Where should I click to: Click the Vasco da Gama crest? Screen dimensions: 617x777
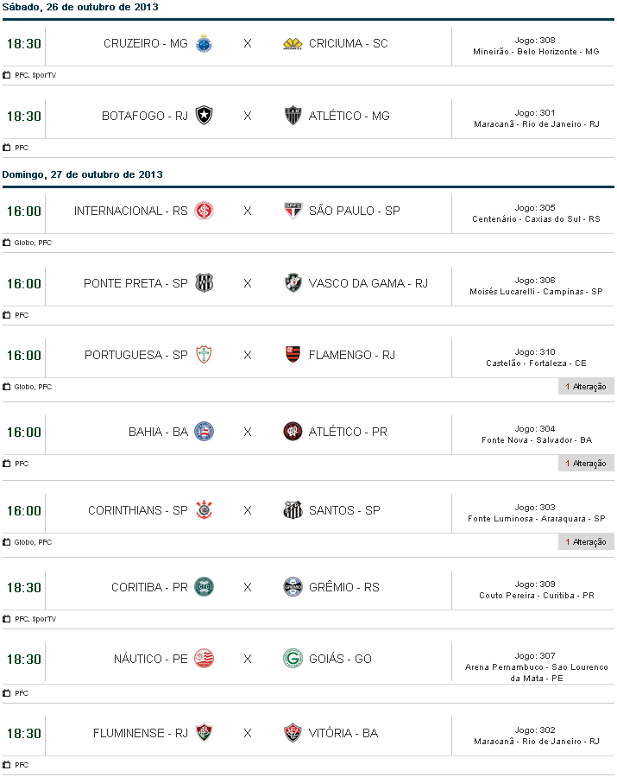(x=293, y=283)
